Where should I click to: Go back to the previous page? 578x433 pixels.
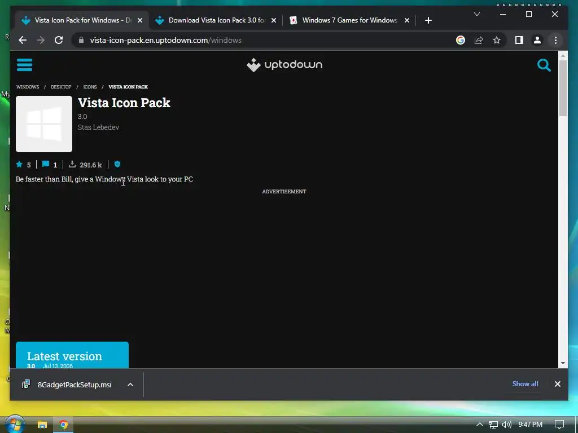pos(23,40)
